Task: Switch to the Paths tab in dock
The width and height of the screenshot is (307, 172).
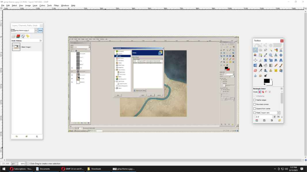Action: 23,36
